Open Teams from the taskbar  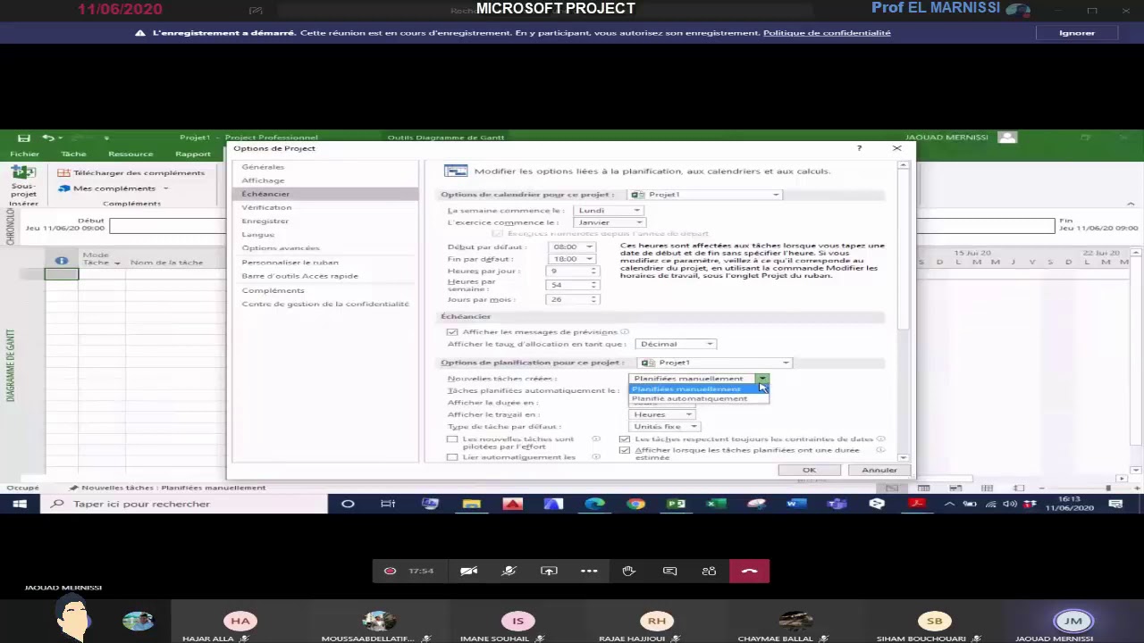coord(837,504)
